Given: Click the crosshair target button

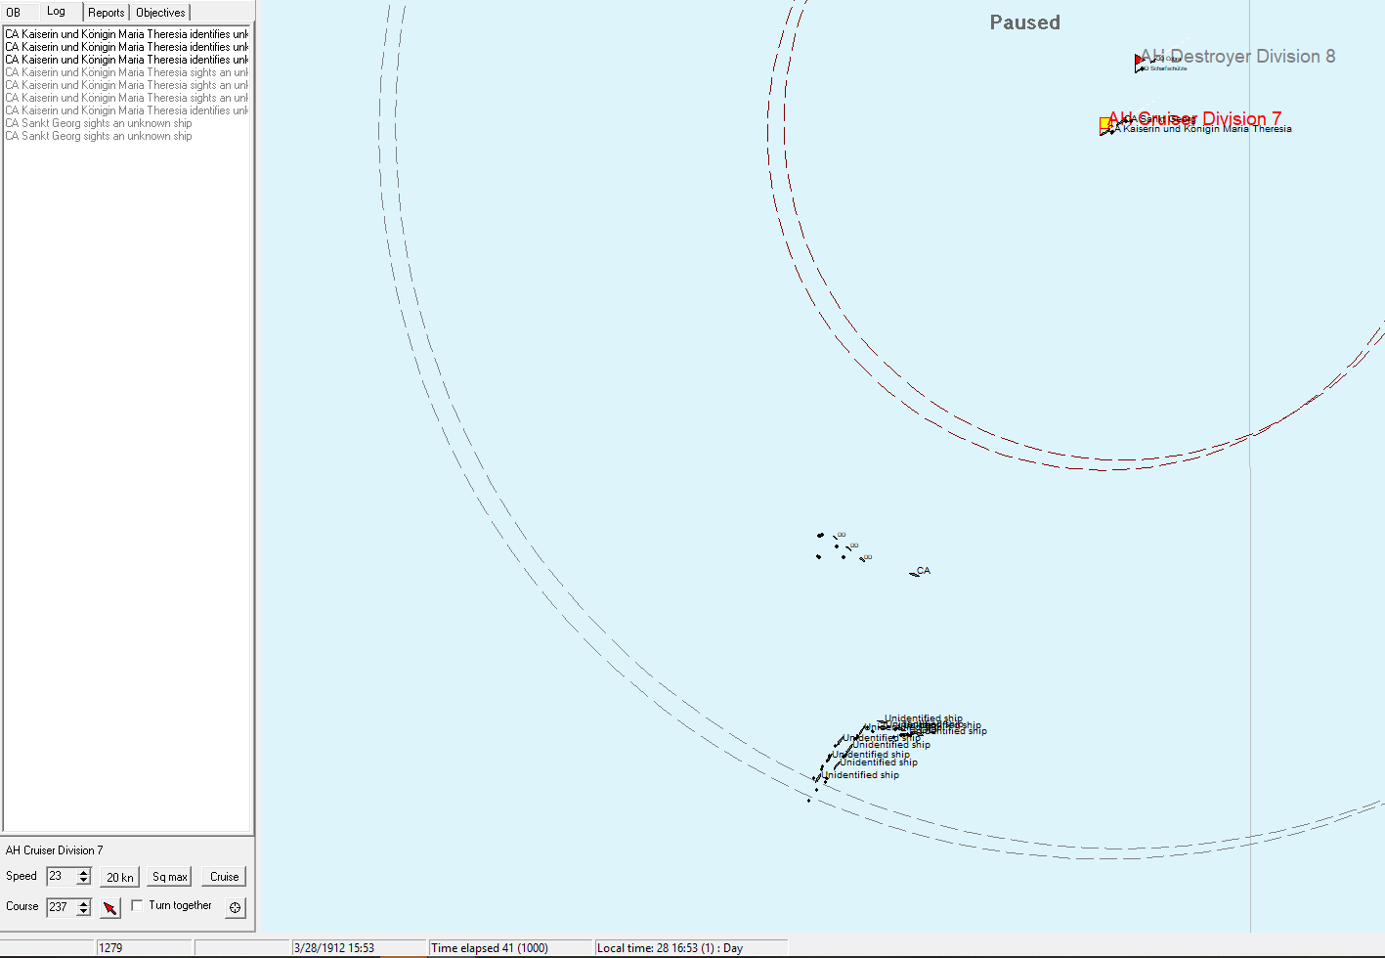Looking at the screenshot, I should tap(235, 908).
